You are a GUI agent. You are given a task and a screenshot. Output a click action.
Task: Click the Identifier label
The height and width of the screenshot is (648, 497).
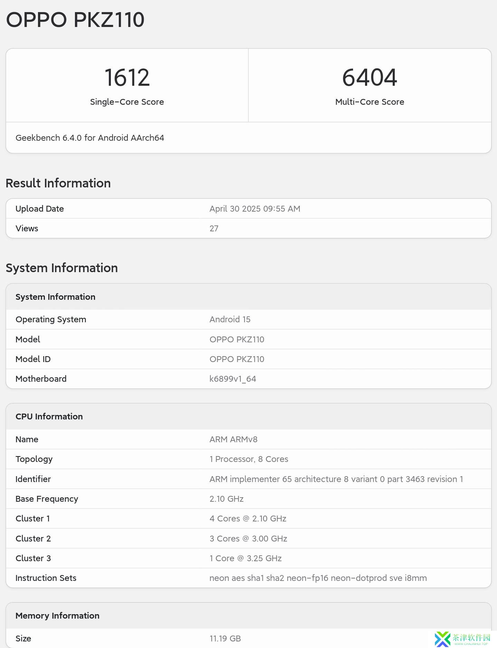(x=33, y=479)
